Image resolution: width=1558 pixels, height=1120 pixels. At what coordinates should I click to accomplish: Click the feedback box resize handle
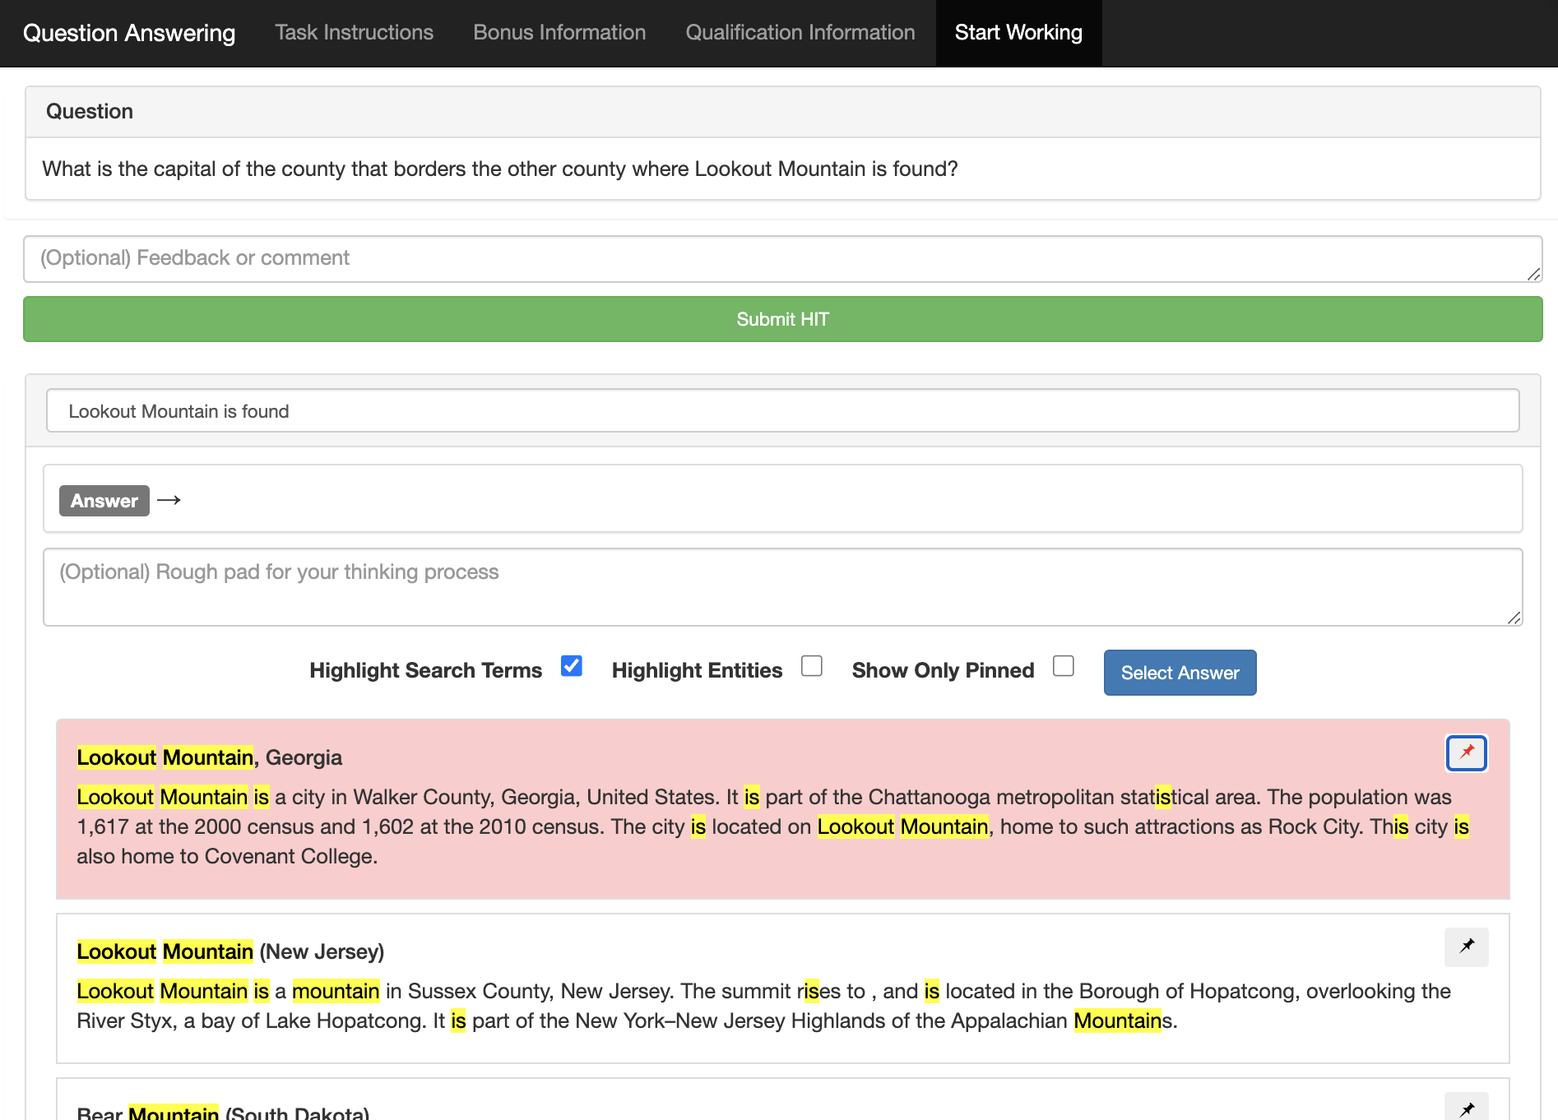pyautogui.click(x=1533, y=275)
